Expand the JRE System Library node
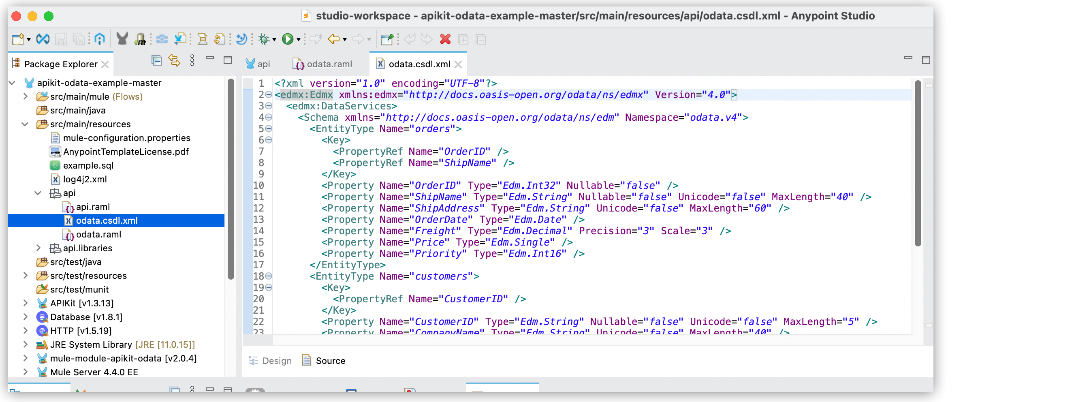This screenshot has height=402, width=1089. pos(26,344)
